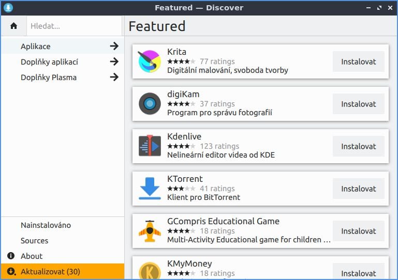Open the digiKam camera lens icon
Image resolution: width=398 pixels, height=280 pixels.
coord(150,104)
